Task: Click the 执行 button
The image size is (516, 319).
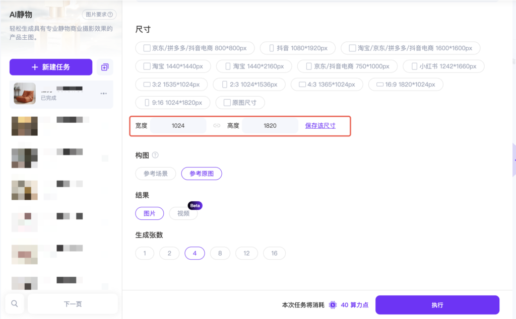Action: pyautogui.click(x=437, y=305)
